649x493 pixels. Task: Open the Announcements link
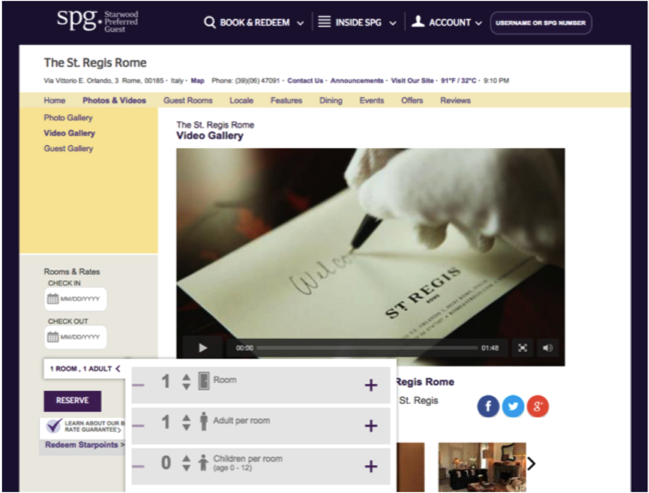357,81
